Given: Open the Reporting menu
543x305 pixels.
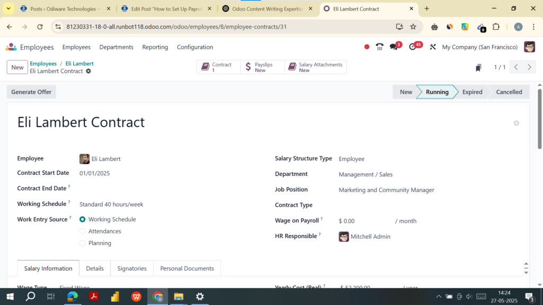Looking at the screenshot, I should [155, 47].
